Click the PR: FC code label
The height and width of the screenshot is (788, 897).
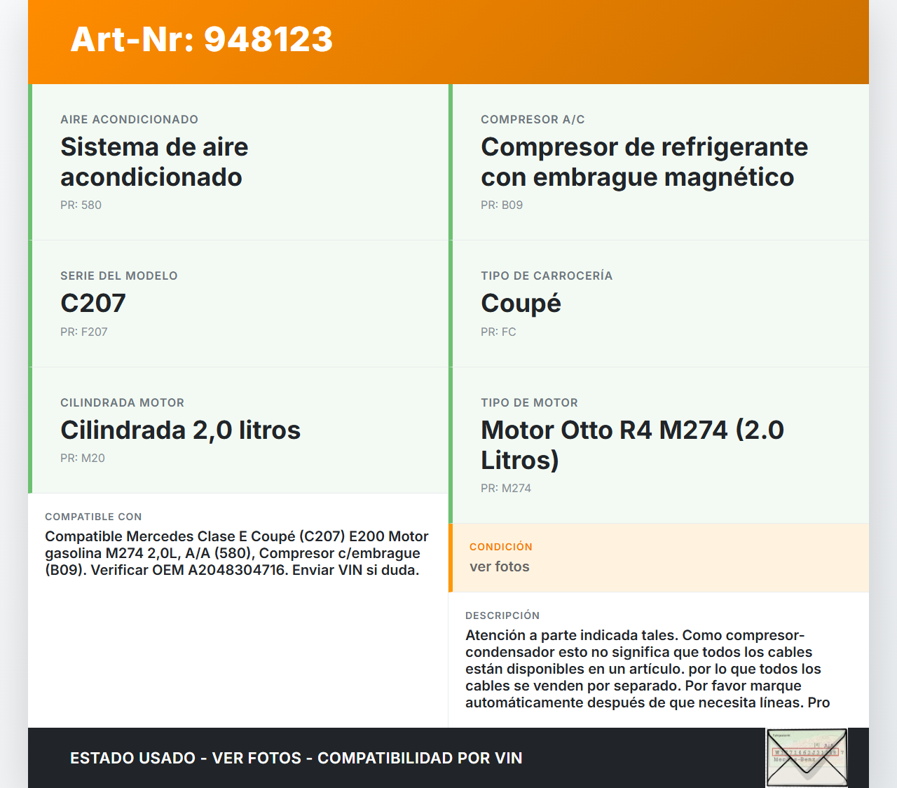coord(498,332)
